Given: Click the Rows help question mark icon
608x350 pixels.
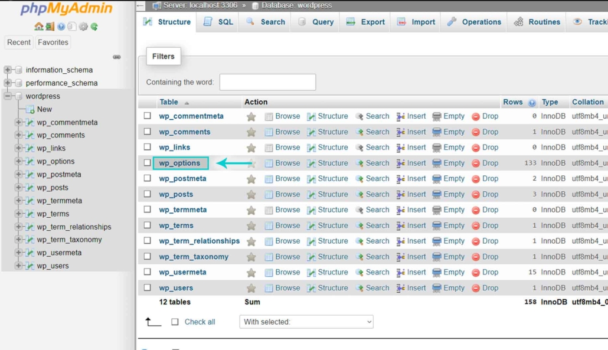Looking at the screenshot, I should [x=532, y=103].
